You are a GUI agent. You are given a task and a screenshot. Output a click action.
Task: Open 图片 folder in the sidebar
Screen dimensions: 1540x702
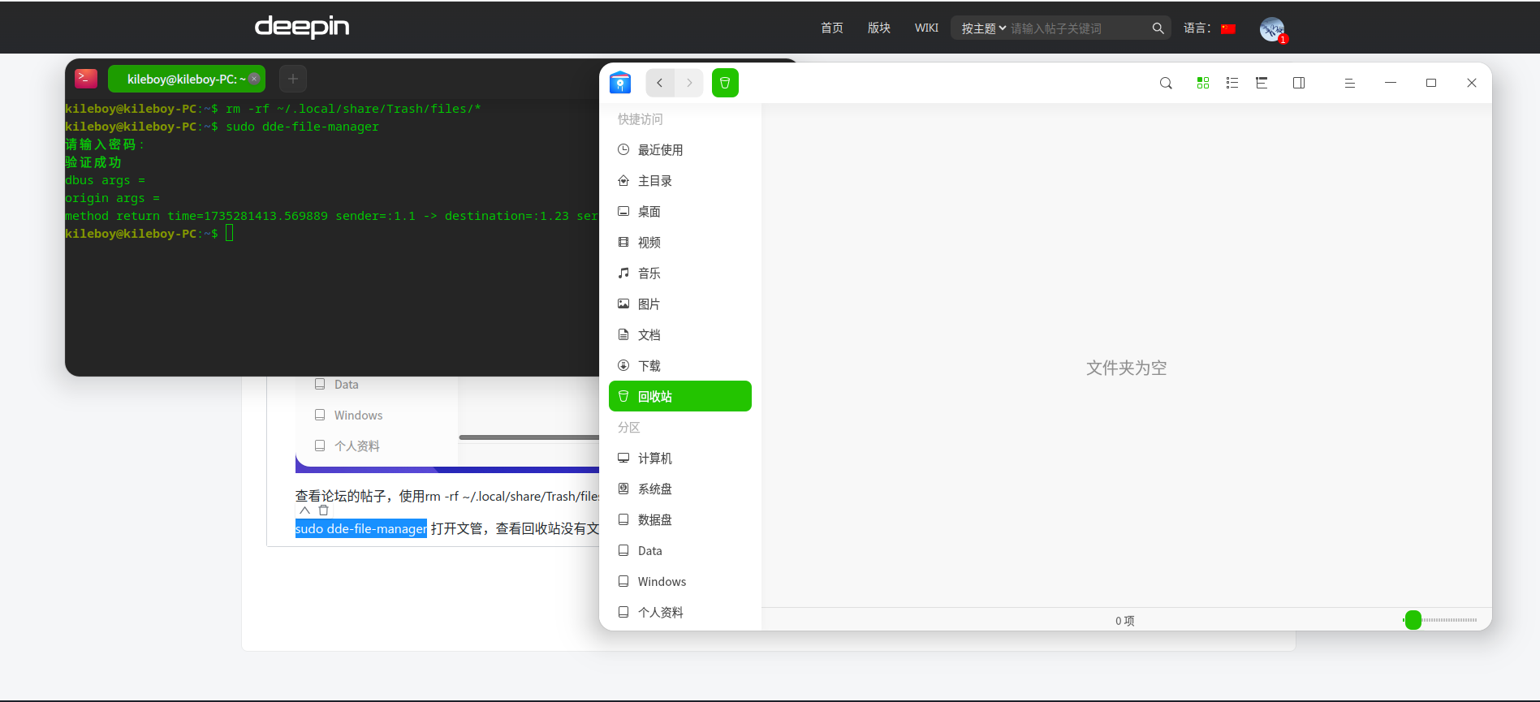coord(680,304)
